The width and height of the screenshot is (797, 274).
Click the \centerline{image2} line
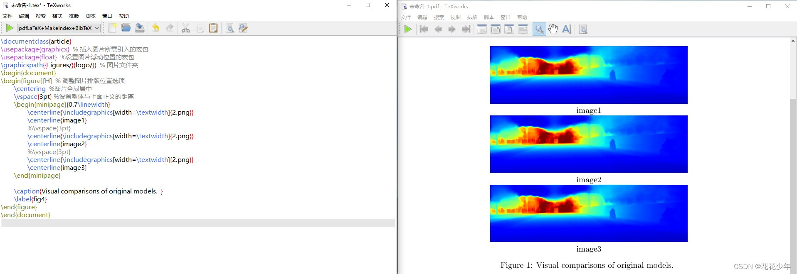pyautogui.click(x=57, y=144)
